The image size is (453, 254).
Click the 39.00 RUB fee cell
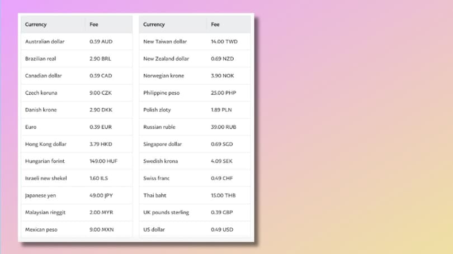(x=223, y=127)
